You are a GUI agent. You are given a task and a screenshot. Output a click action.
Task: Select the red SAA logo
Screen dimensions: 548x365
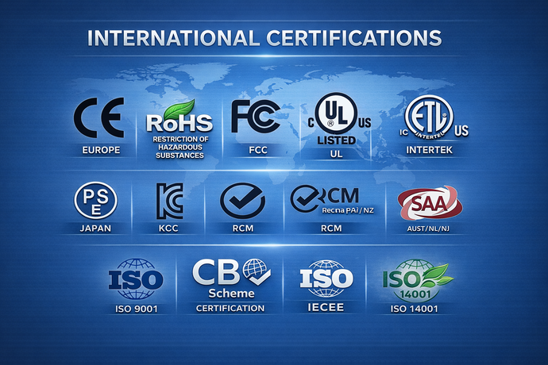[427, 202]
